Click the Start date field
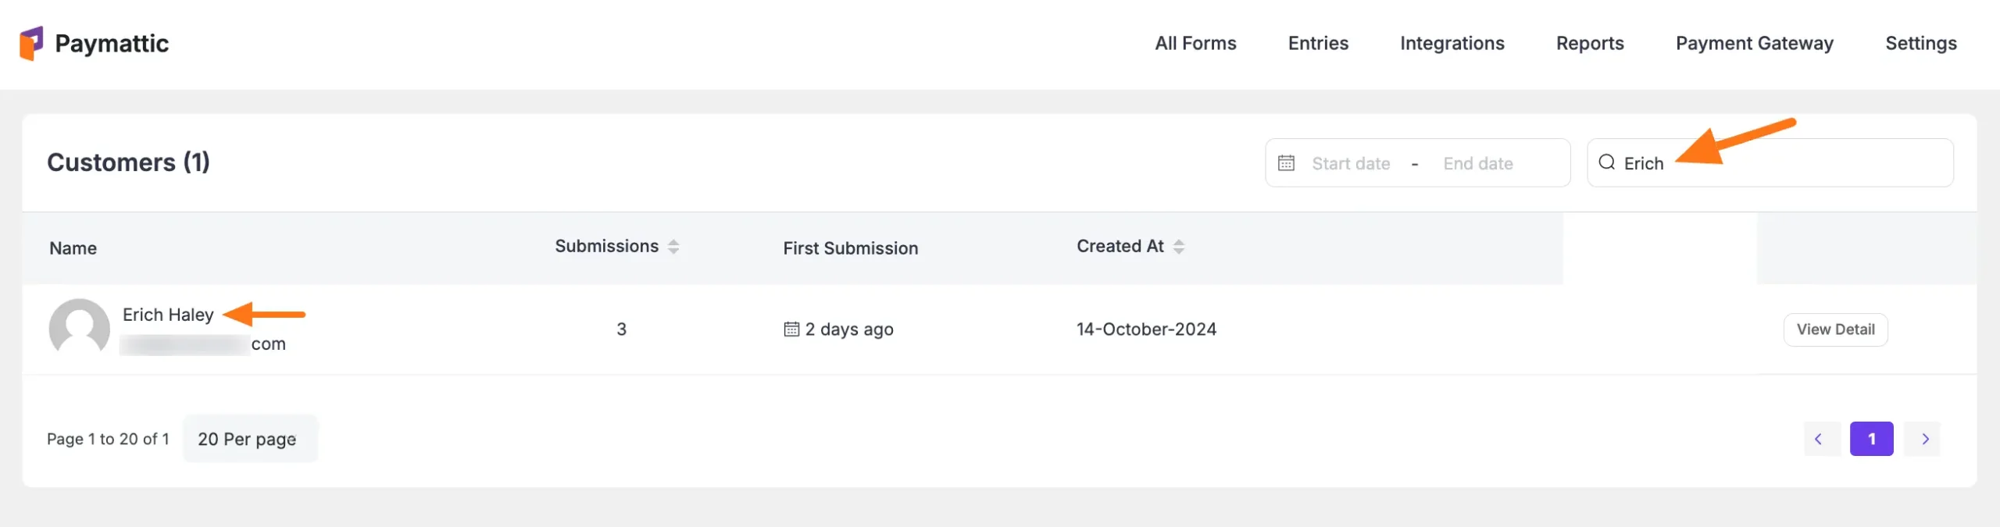Image resolution: width=2000 pixels, height=527 pixels. click(x=1351, y=164)
